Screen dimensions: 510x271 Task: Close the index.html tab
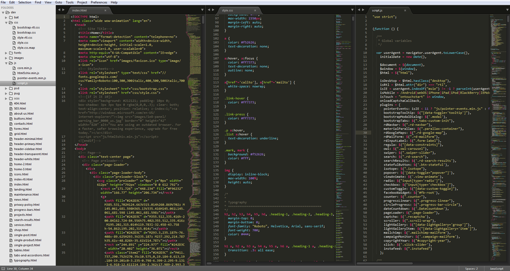(x=105, y=10)
